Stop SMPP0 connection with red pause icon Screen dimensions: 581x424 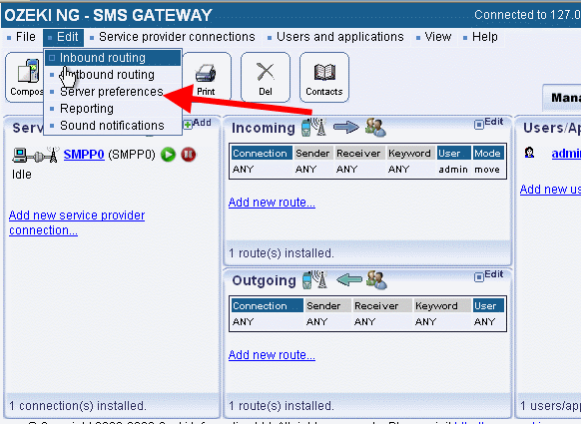[x=189, y=154]
